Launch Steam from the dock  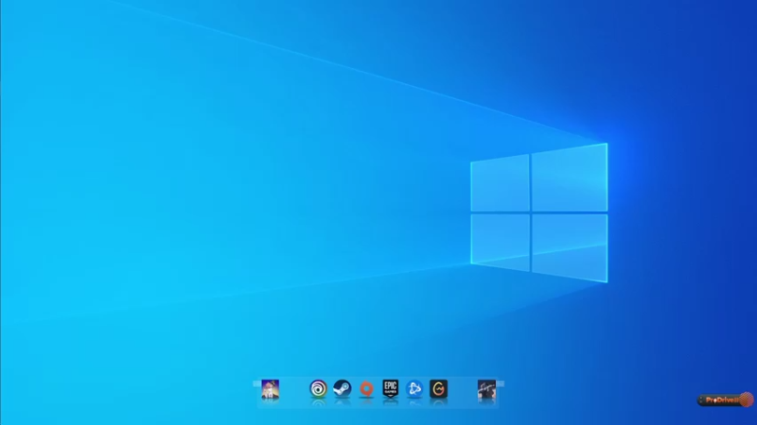pos(343,388)
